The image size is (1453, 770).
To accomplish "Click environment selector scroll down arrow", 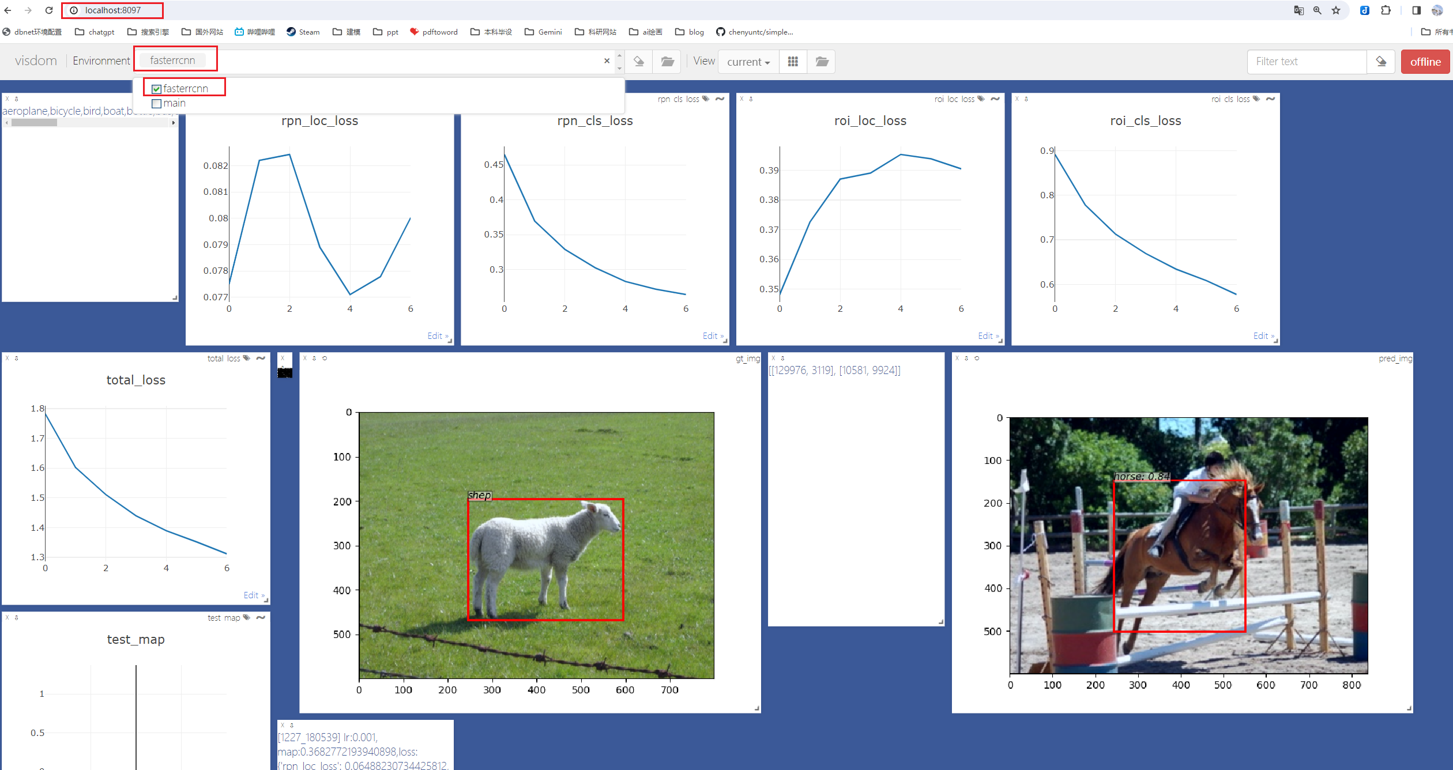I will (620, 68).
